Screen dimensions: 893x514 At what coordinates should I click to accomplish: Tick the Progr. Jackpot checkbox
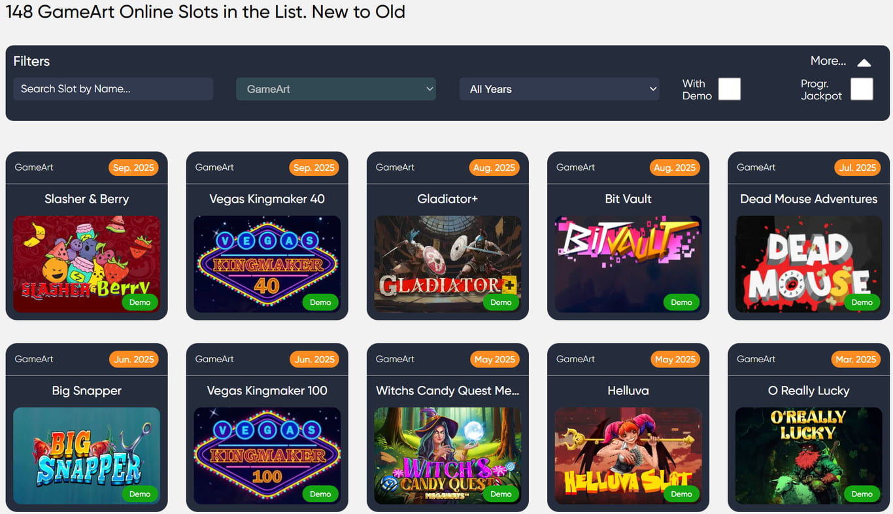click(862, 89)
